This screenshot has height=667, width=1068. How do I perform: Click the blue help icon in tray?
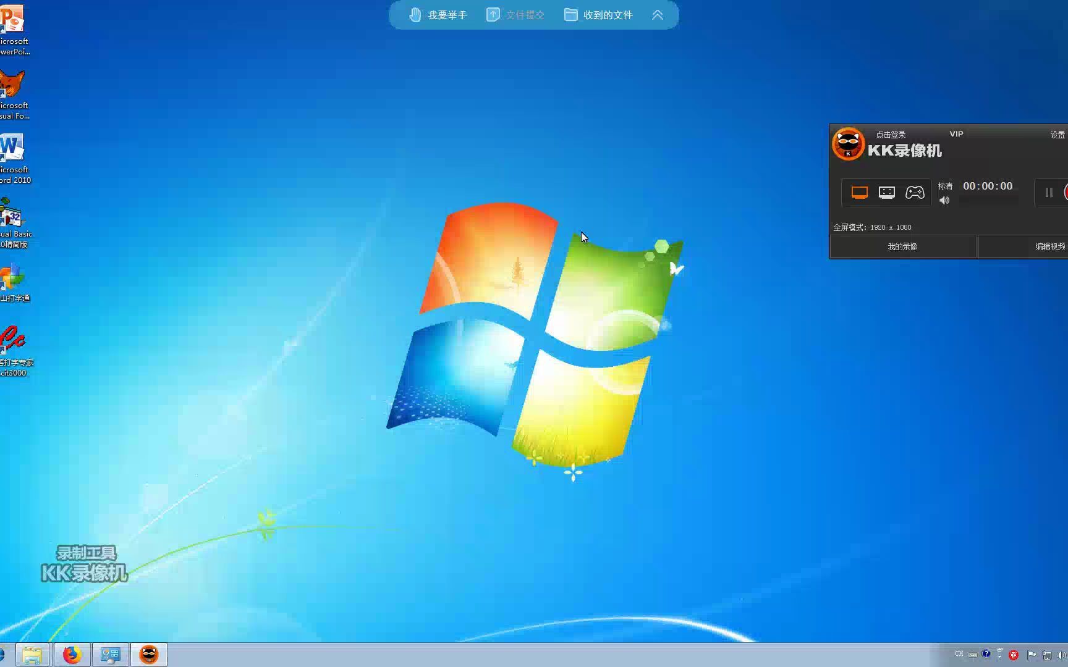[x=986, y=653]
